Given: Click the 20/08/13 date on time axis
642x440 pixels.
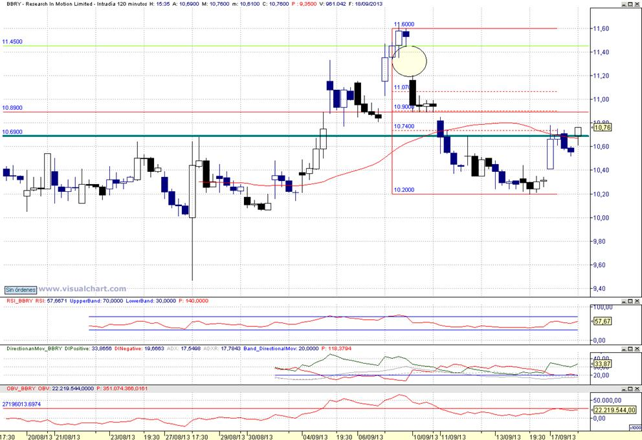Looking at the screenshot, I should point(40,437).
